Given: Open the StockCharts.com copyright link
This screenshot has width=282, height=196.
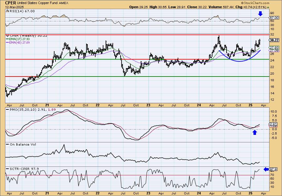Looking at the screenshot, I should (x=255, y=3).
